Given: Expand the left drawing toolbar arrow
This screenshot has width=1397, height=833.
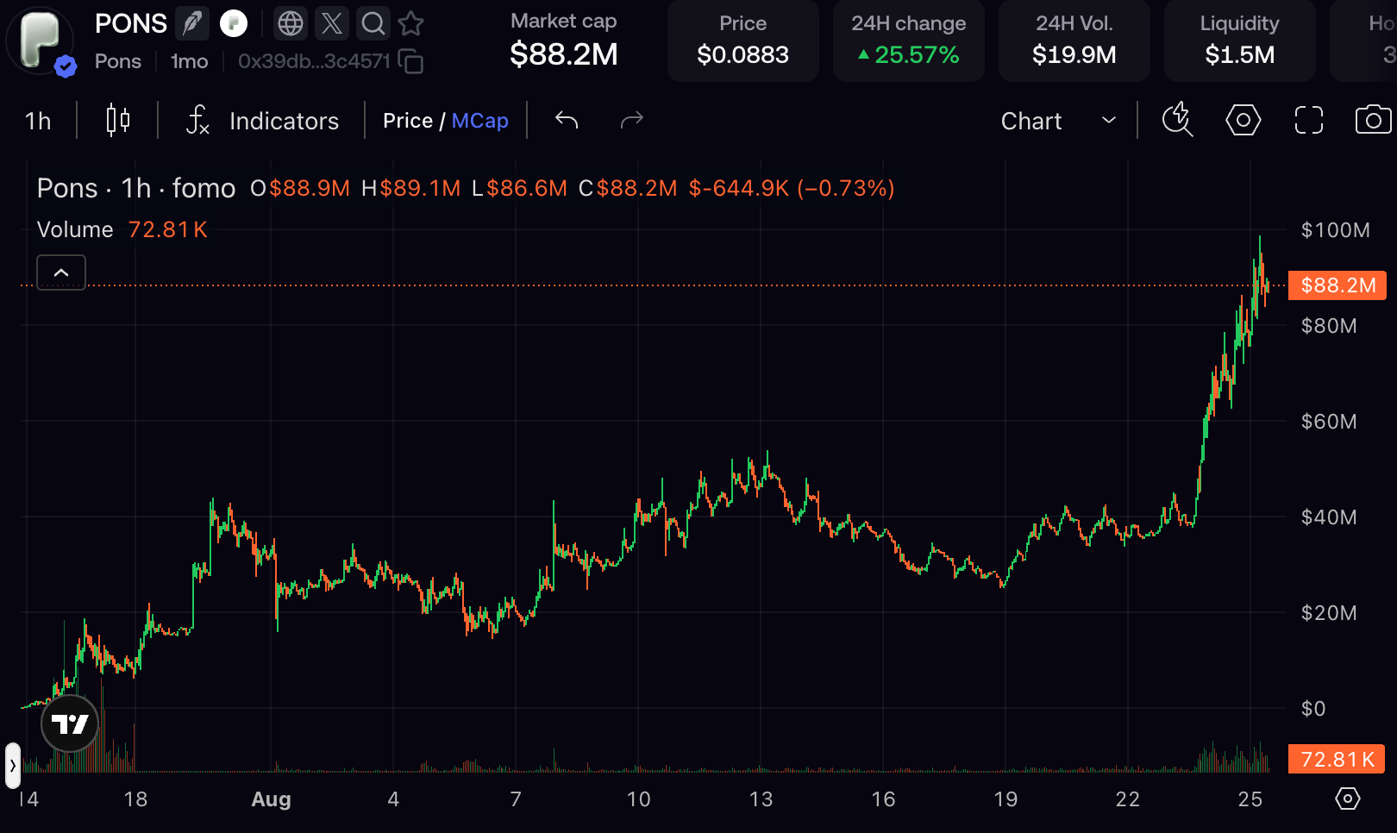Looking at the screenshot, I should (13, 765).
